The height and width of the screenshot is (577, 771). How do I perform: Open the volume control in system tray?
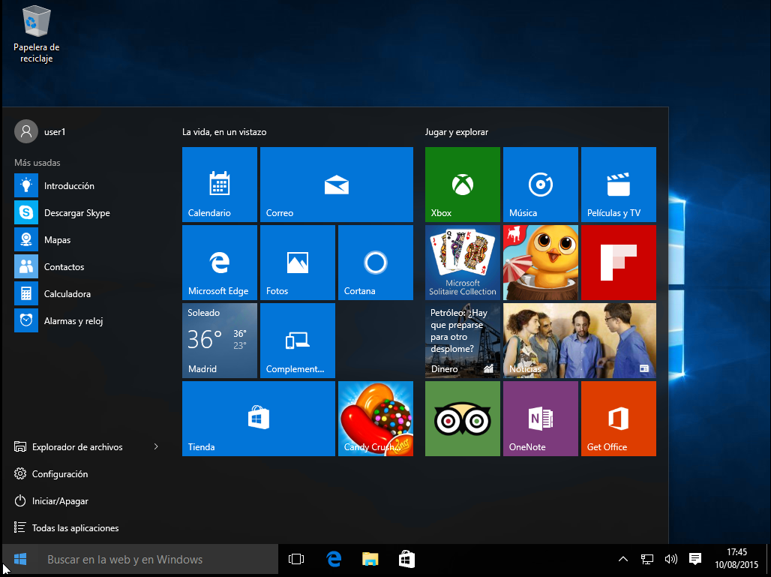tap(670, 559)
